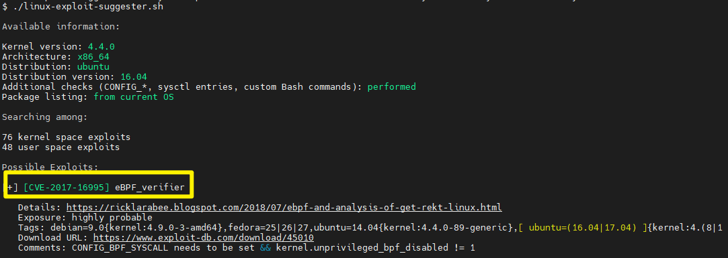Image resolution: width=728 pixels, height=258 pixels.
Task: Click the 'Exposure: highly probable' line
Action: [85, 217]
